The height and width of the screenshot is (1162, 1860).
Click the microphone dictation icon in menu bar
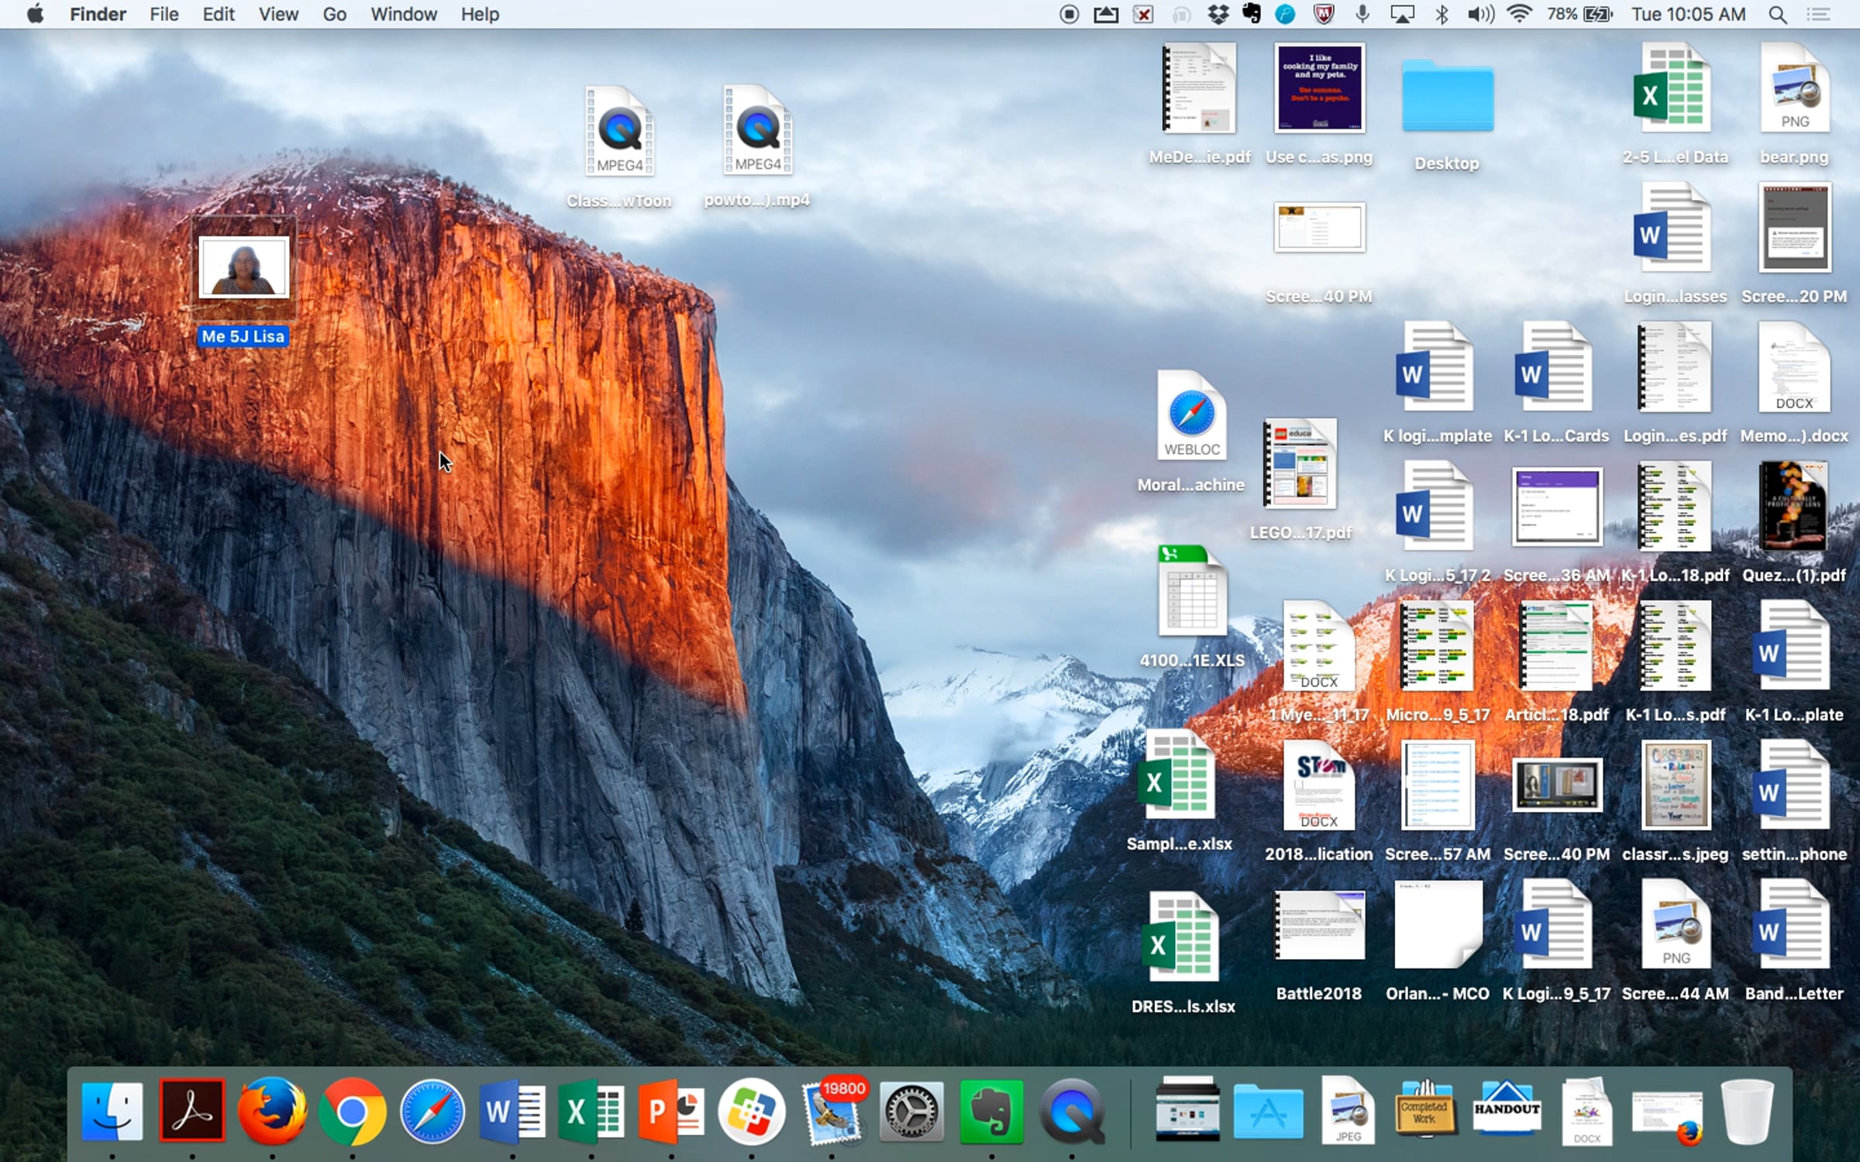click(x=1362, y=14)
